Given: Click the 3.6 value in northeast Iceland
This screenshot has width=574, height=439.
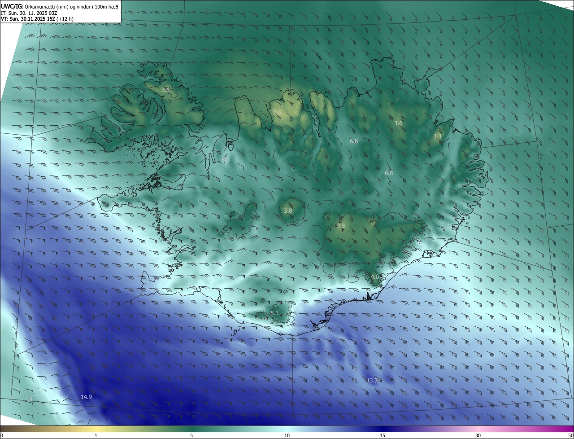Looking at the screenshot, I should [x=398, y=123].
